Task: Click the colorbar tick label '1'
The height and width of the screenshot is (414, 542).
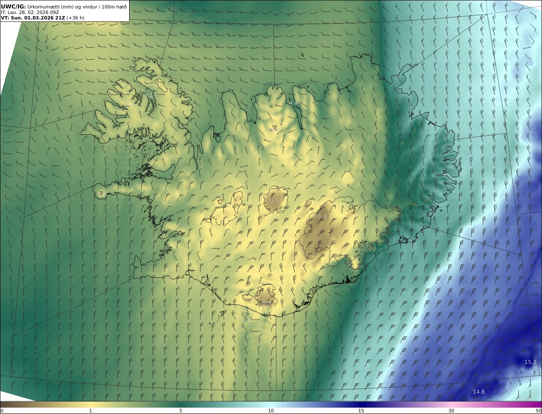Action: point(91,411)
